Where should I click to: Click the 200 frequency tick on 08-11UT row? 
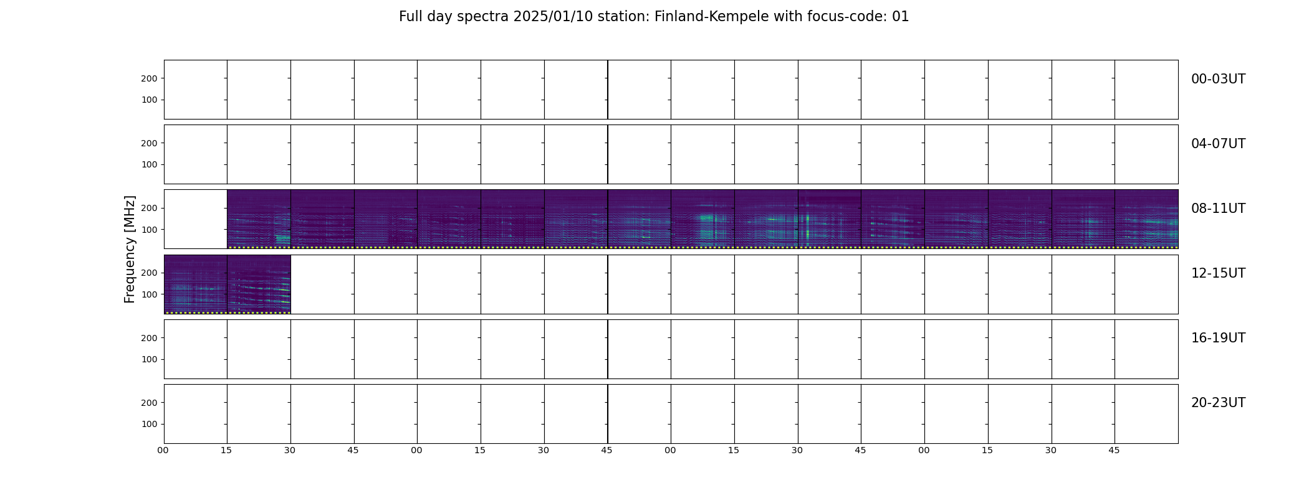coord(149,208)
